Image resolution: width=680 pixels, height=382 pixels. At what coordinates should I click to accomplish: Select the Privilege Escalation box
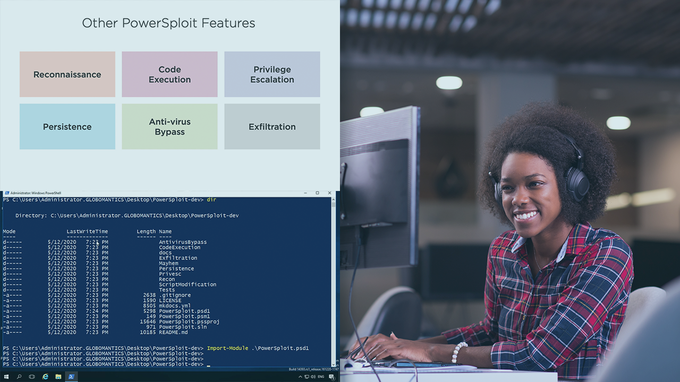272,74
